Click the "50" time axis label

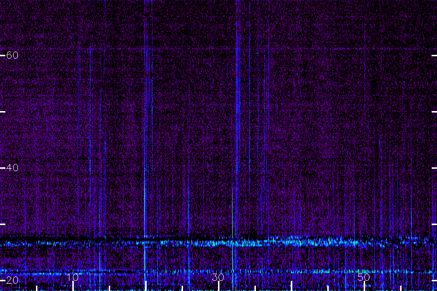364,277
